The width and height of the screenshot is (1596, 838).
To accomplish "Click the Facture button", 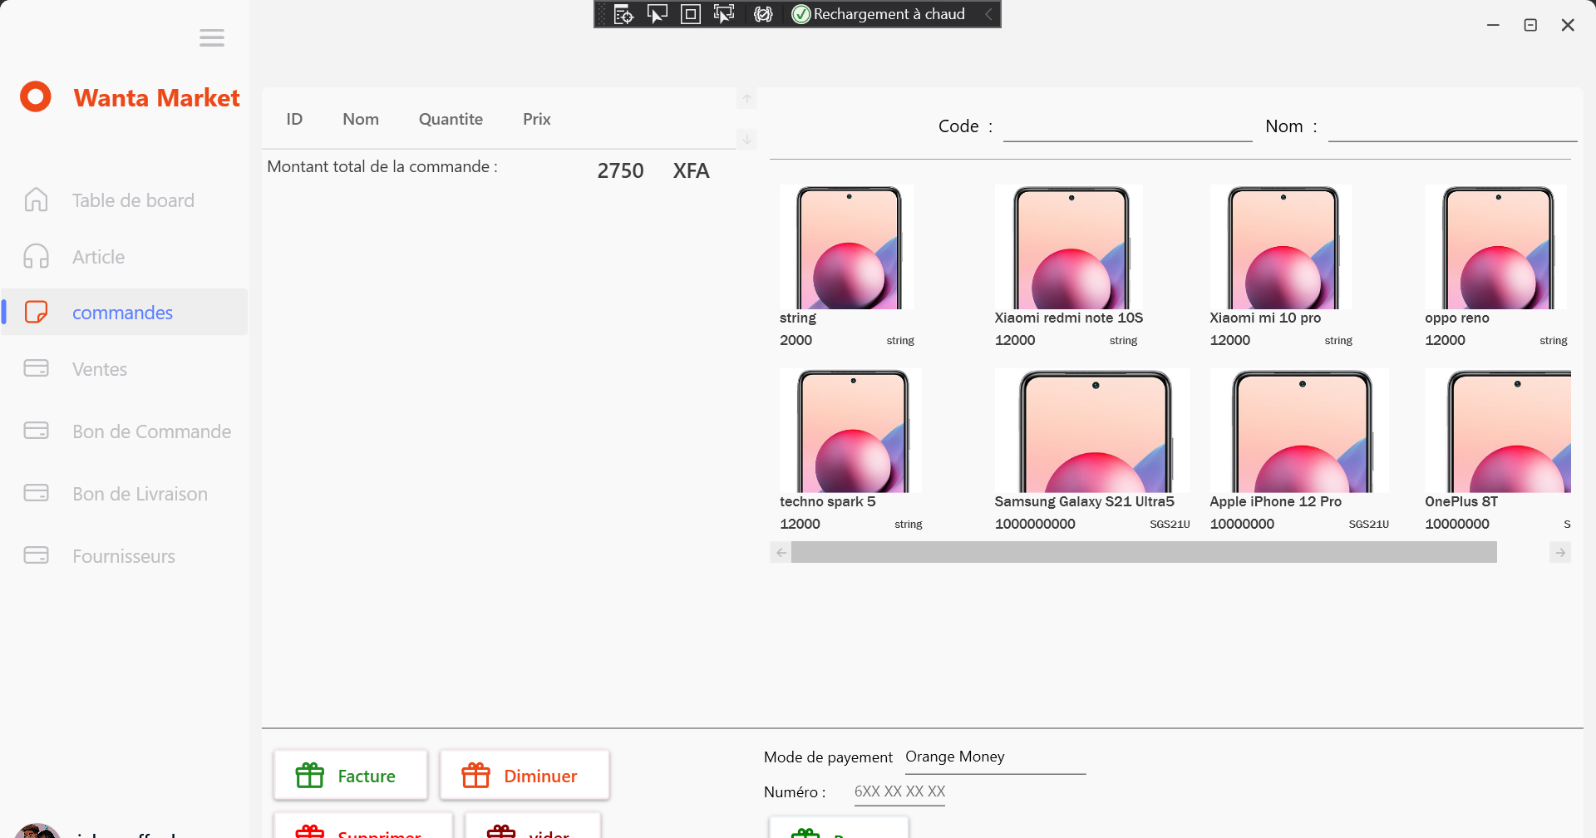I will click(351, 775).
